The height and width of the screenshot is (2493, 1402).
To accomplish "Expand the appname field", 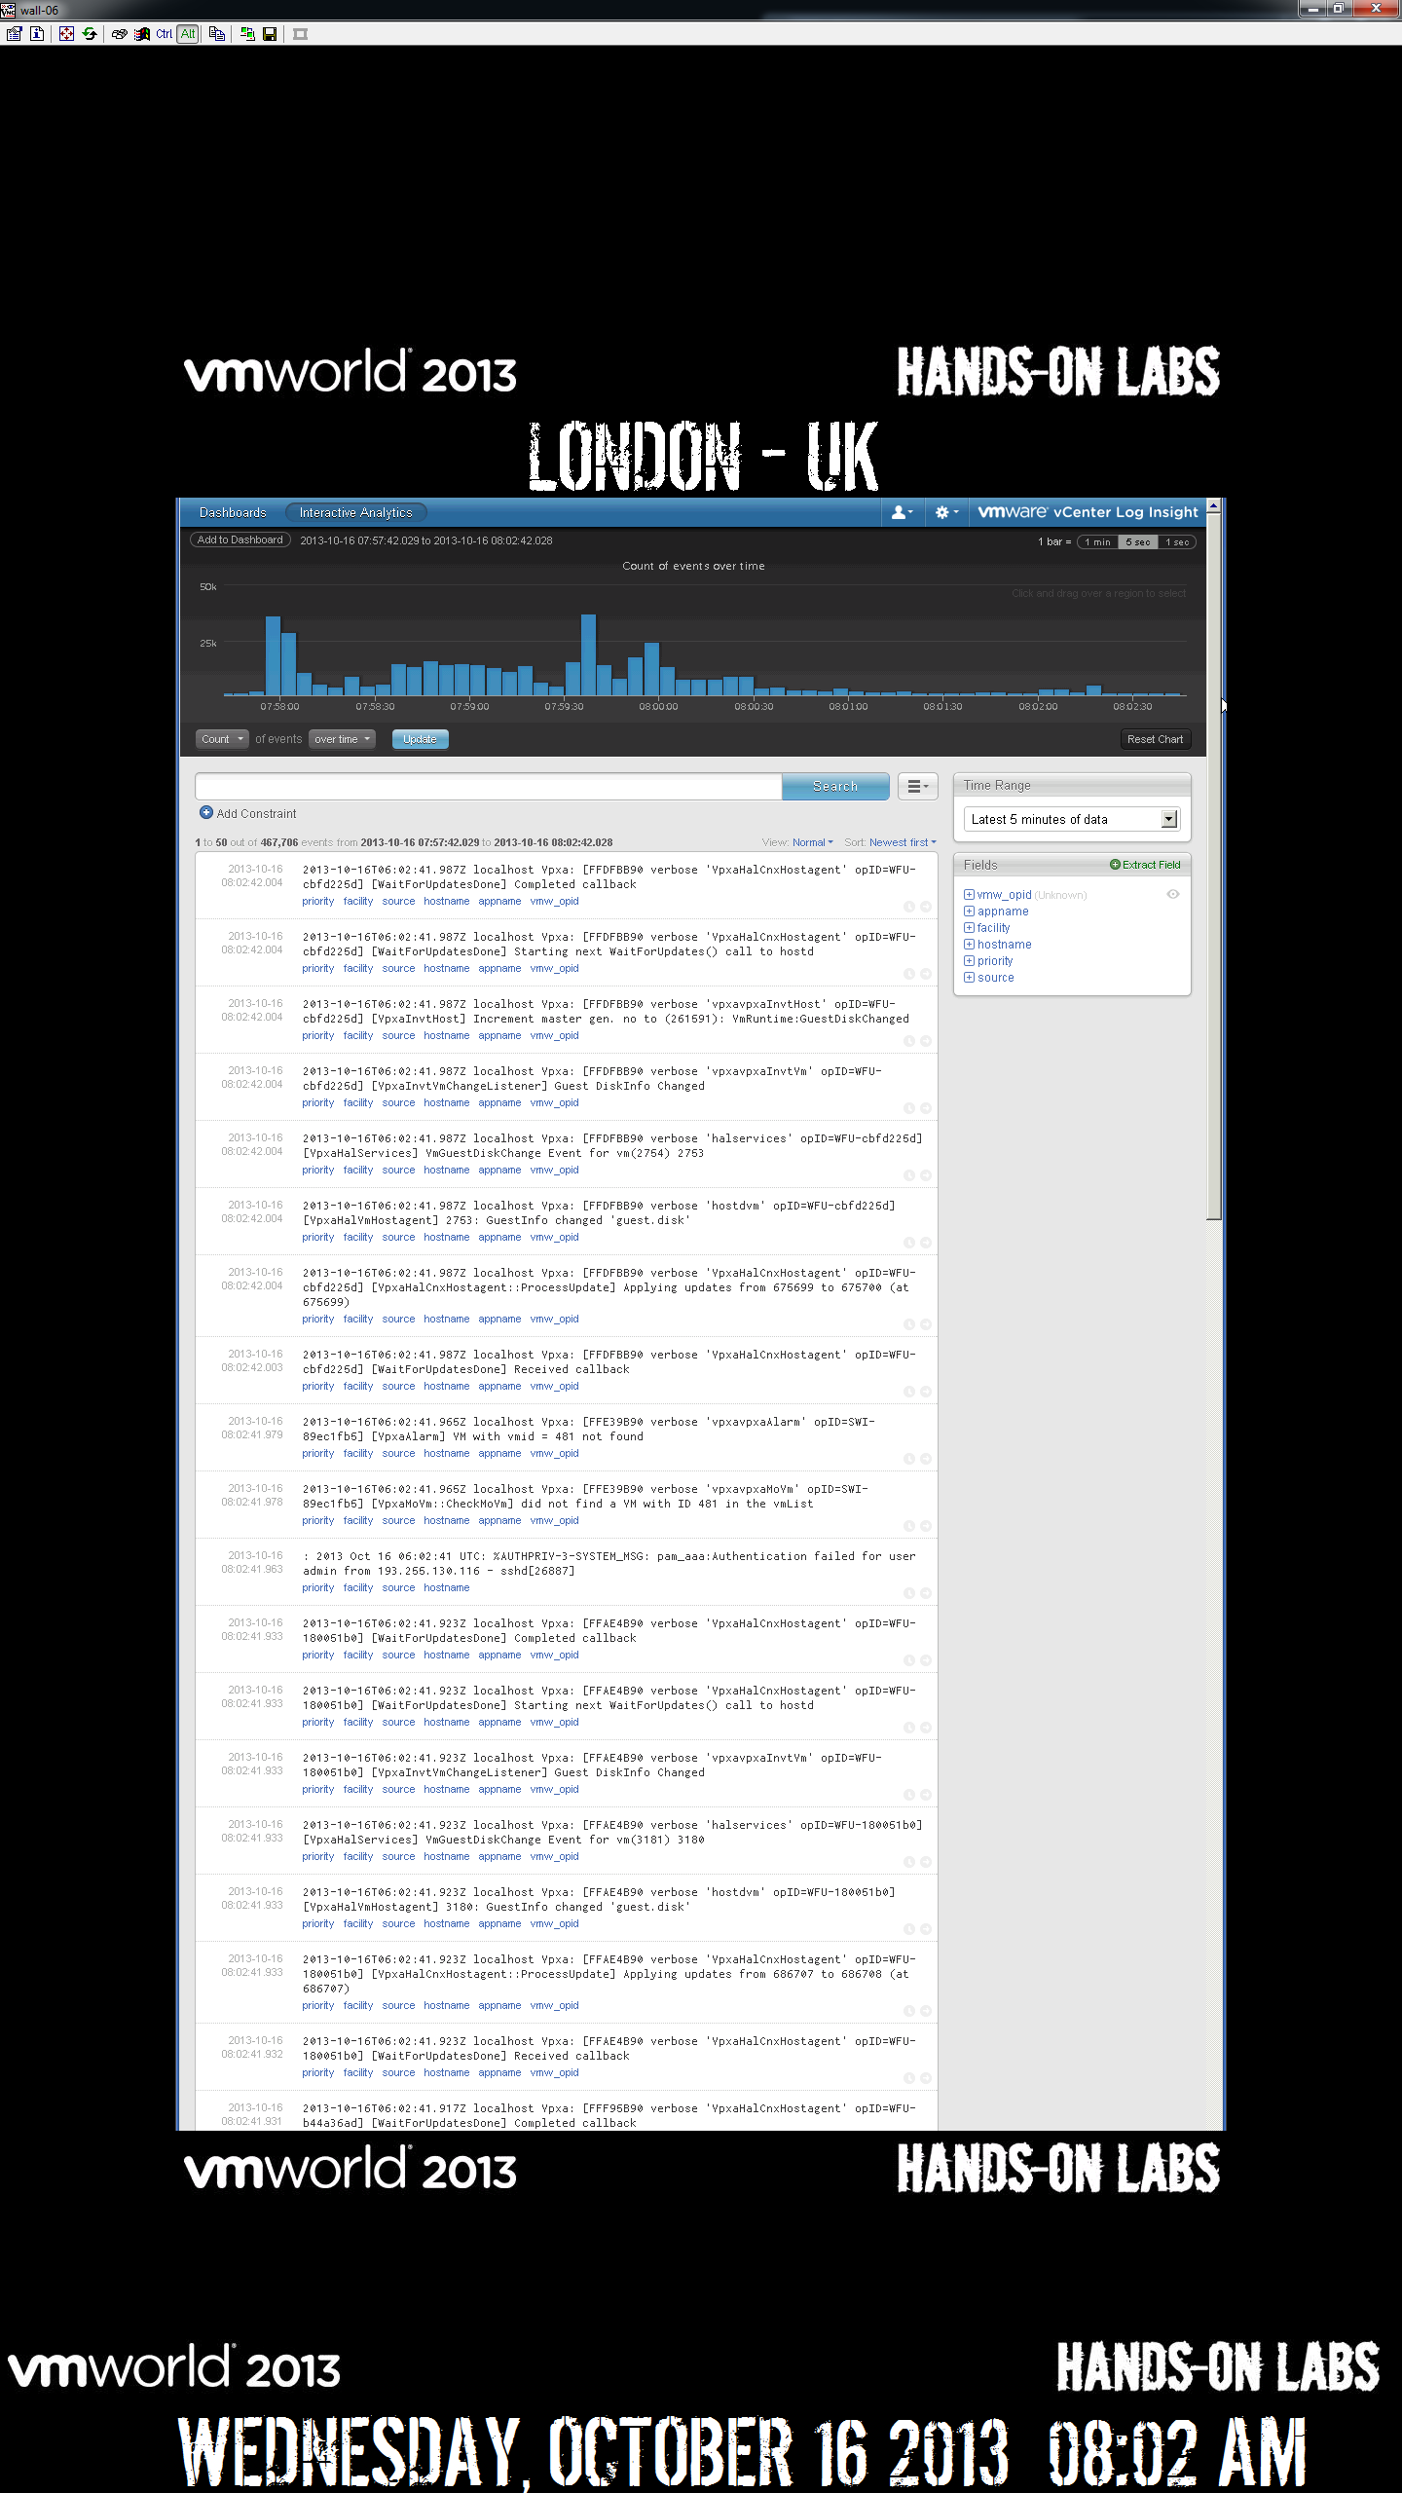I will click(969, 911).
